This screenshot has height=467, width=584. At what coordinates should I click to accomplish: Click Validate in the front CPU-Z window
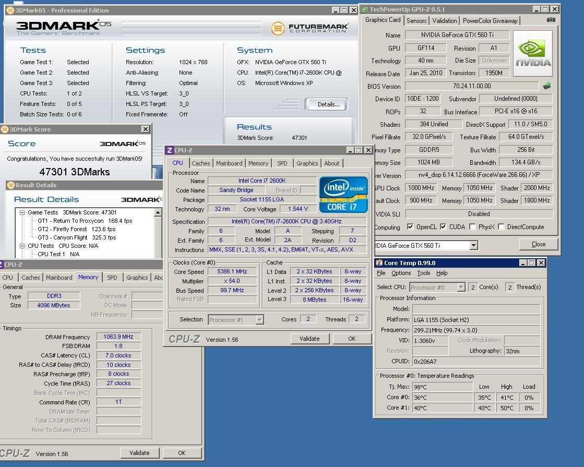pyautogui.click(x=309, y=339)
